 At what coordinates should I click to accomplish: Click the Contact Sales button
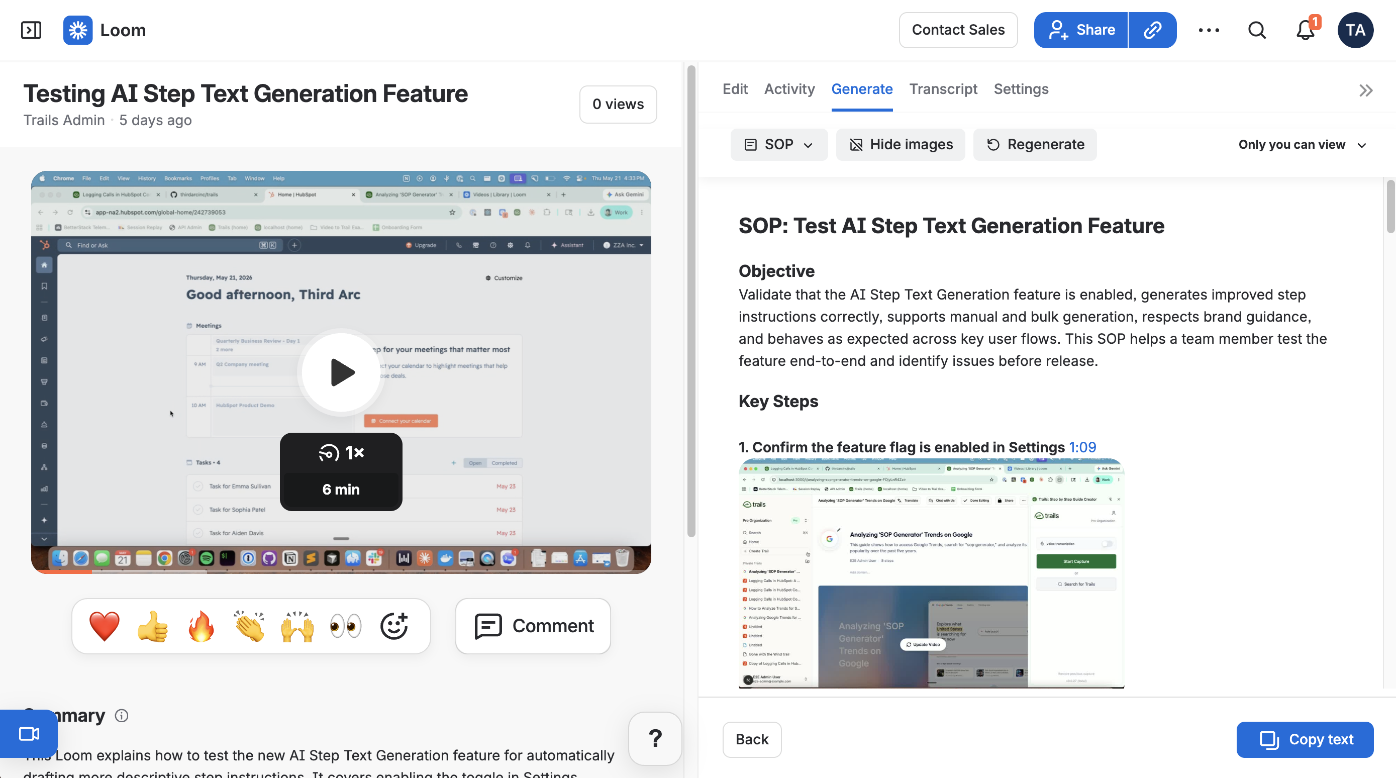pos(958,30)
